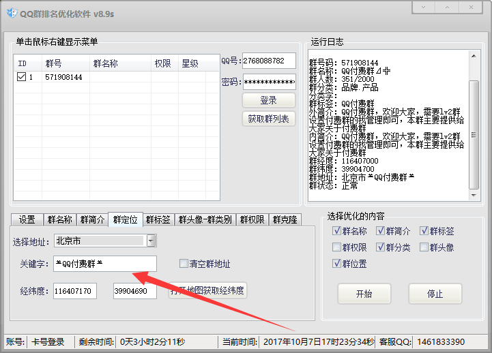Click remaining time 0天3小时2分11秒
The width and height of the screenshot is (492, 353).
(152, 341)
